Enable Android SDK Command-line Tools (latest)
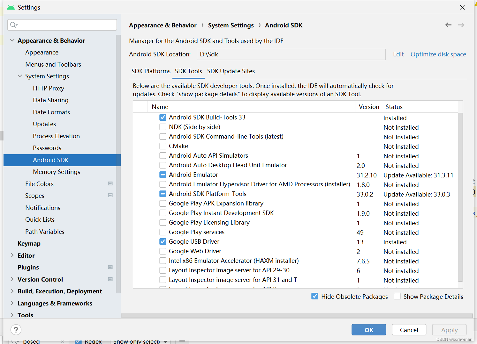 point(163,137)
